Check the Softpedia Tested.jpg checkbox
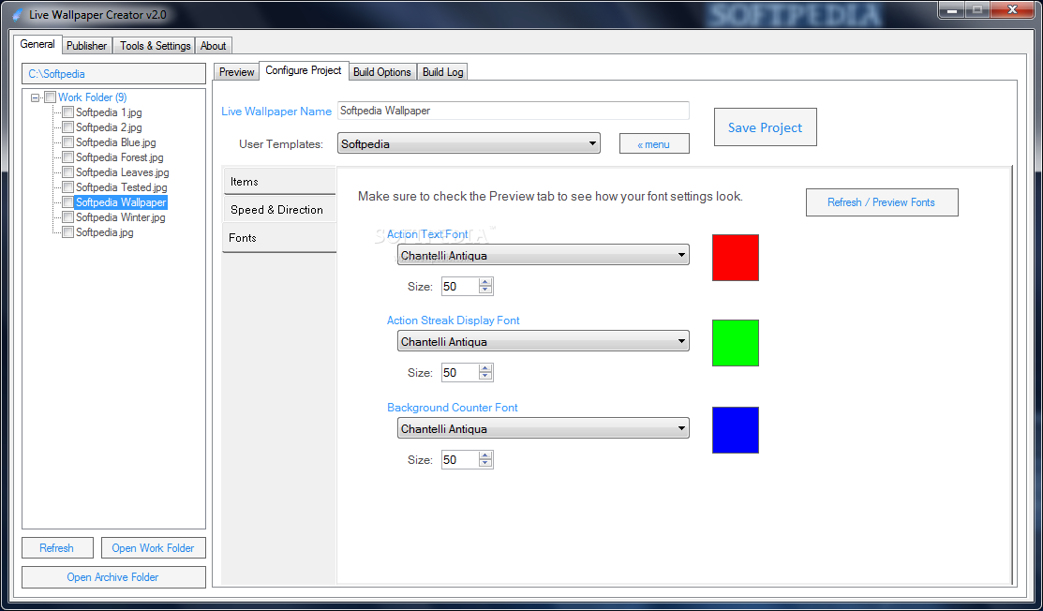 [x=67, y=187]
